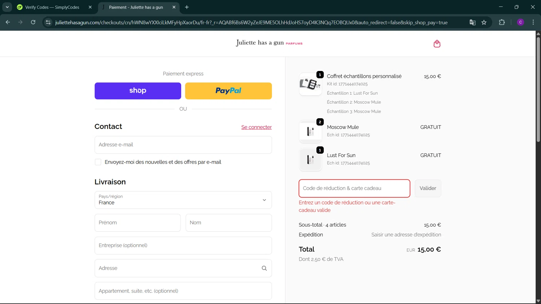Reload the page with refresh icon
The width and height of the screenshot is (541, 304).
click(33, 22)
